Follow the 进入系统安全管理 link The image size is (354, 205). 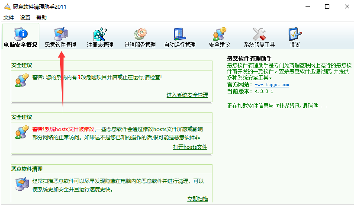click(x=187, y=95)
